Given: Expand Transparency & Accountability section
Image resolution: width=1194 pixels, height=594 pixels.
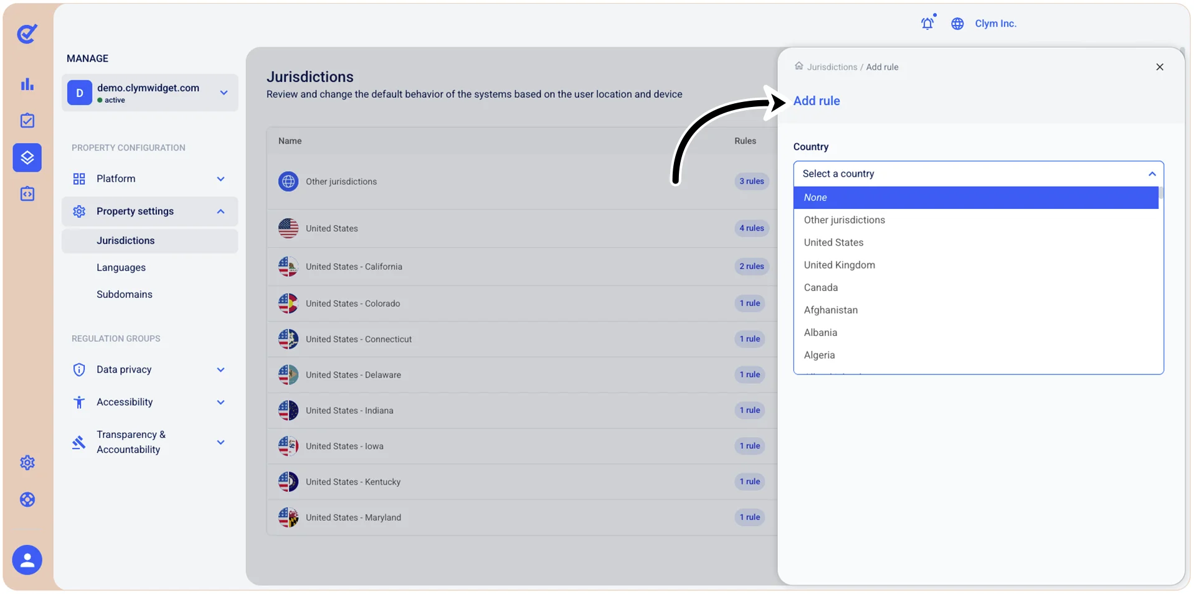Looking at the screenshot, I should (220, 442).
